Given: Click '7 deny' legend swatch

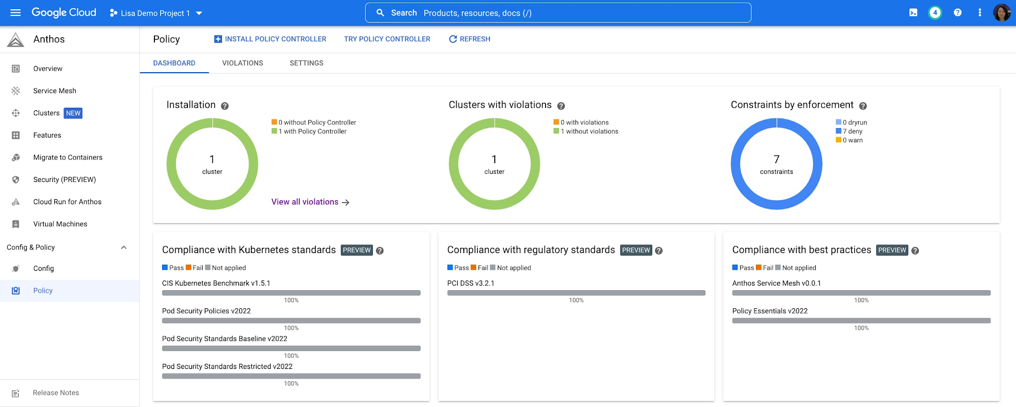Looking at the screenshot, I should click(838, 131).
